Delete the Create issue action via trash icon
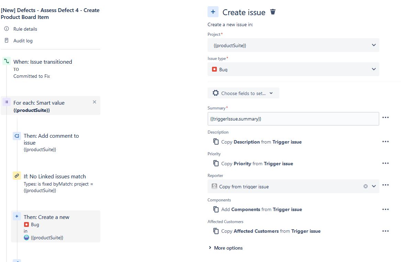The image size is (401, 262). coord(273,12)
